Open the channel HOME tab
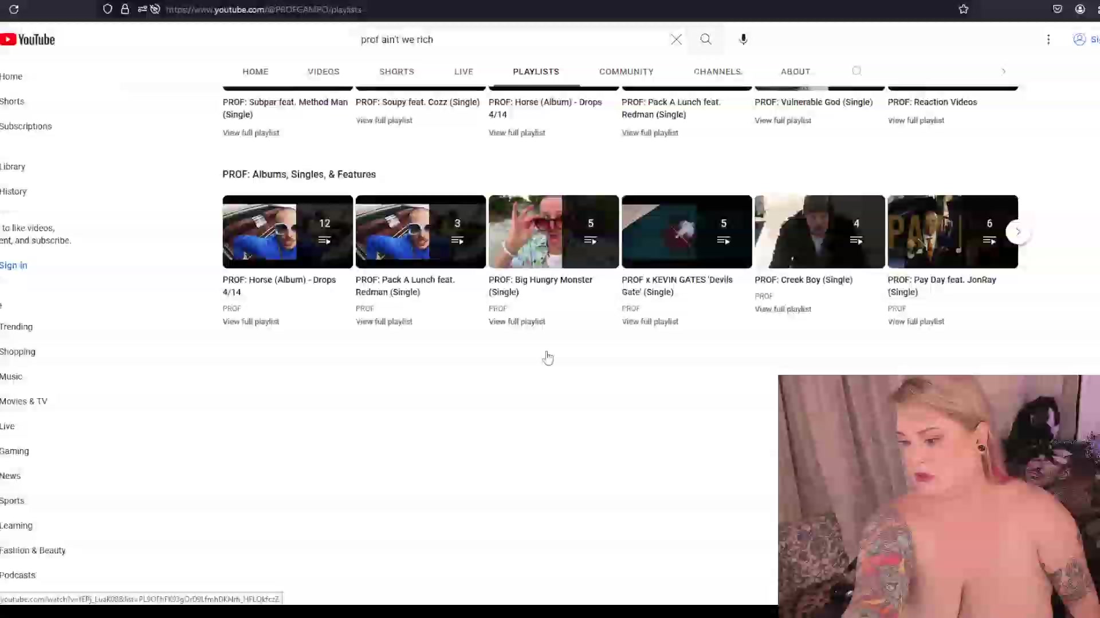1100x618 pixels. [x=256, y=72]
